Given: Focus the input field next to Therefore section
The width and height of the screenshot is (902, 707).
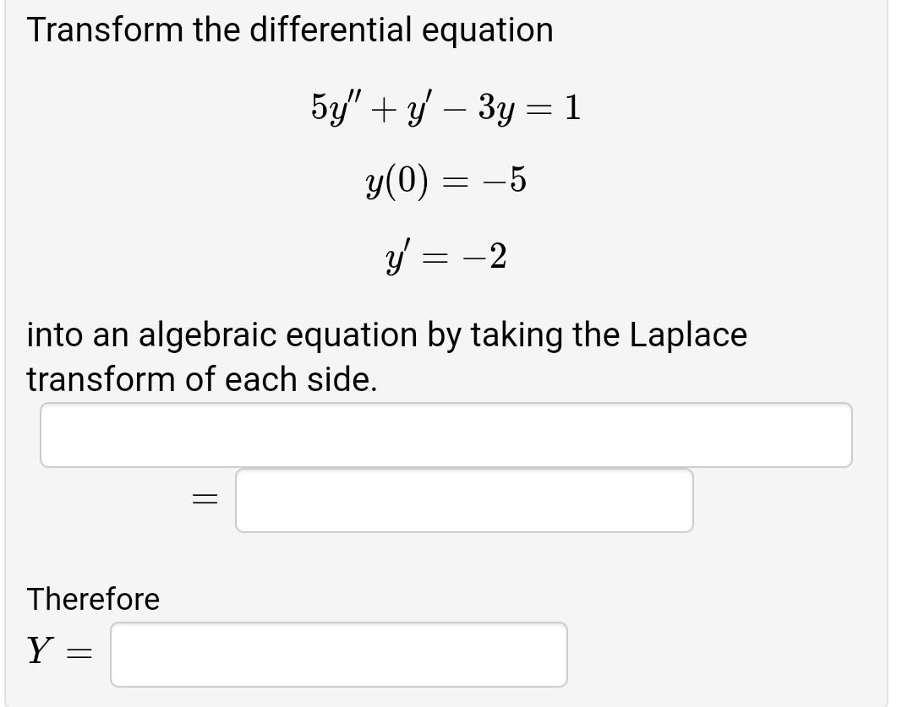Looking at the screenshot, I should click(338, 654).
